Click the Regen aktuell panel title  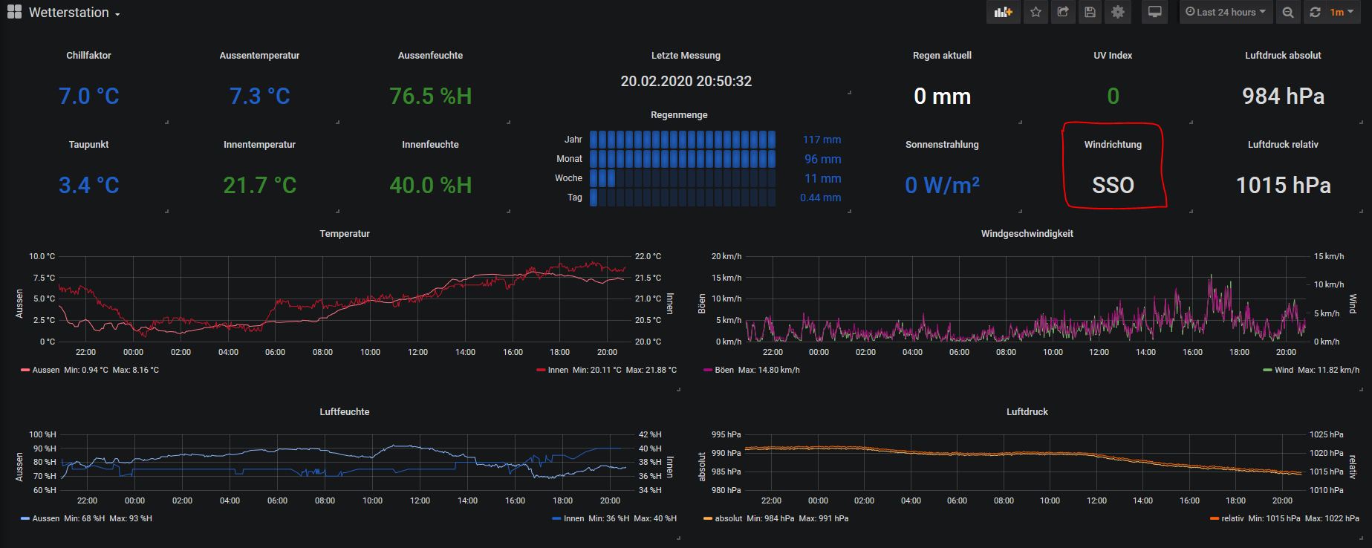pos(942,56)
